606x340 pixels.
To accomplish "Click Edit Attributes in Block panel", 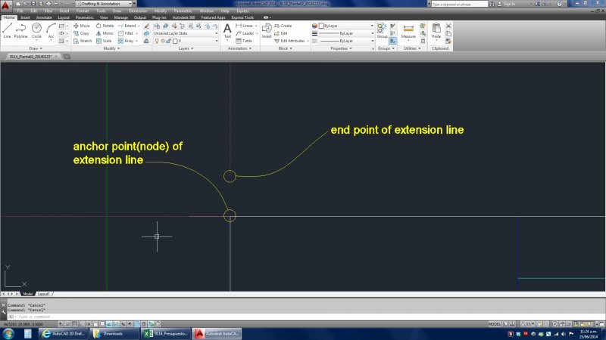I will pyautogui.click(x=289, y=41).
